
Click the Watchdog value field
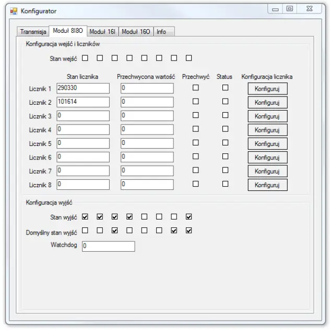click(x=109, y=247)
